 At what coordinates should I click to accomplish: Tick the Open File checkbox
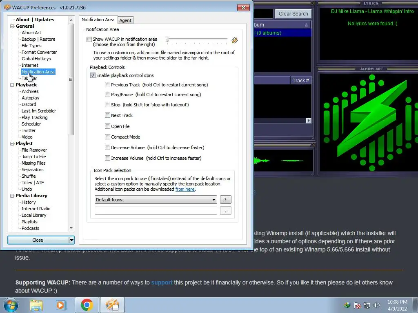click(107, 126)
